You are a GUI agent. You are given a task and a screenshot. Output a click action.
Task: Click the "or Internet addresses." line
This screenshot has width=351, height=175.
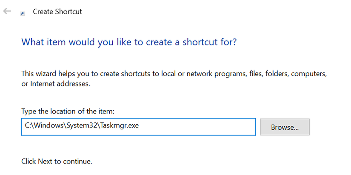click(55, 84)
